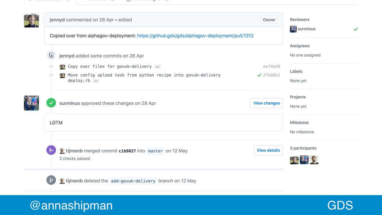The height and width of the screenshot is (215, 382).
Task: Click the LGTM review comment text
Action: pyautogui.click(x=56, y=122)
